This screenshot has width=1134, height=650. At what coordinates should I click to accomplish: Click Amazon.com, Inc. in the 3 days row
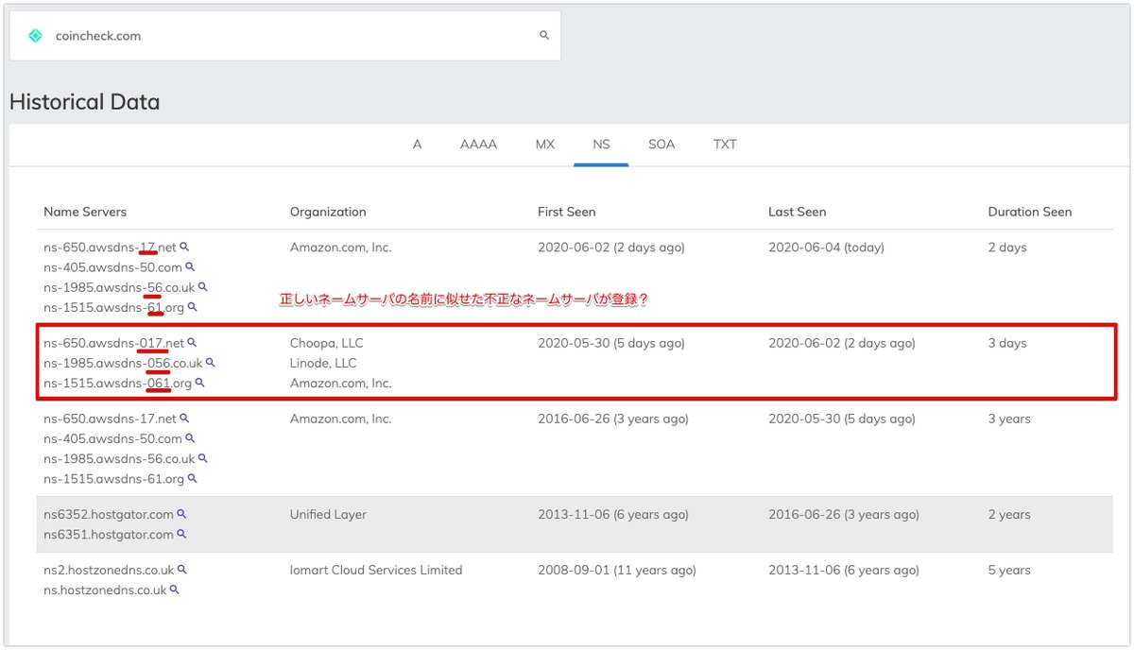click(x=340, y=383)
